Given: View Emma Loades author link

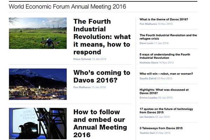Looking at the screenshot, I should point(148,98).
